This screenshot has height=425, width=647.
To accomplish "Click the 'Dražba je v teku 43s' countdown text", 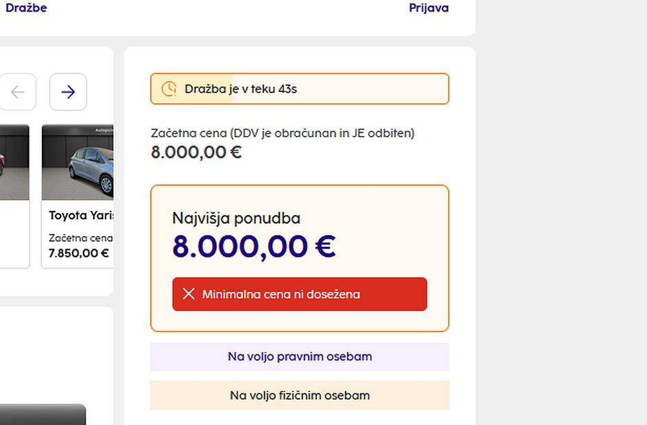I will (240, 89).
